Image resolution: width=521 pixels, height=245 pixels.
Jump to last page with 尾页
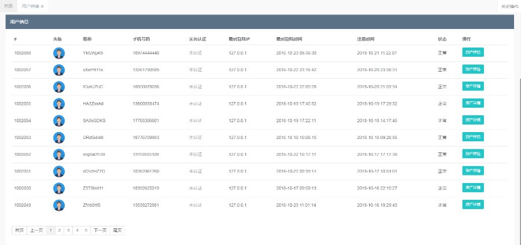pos(117,231)
